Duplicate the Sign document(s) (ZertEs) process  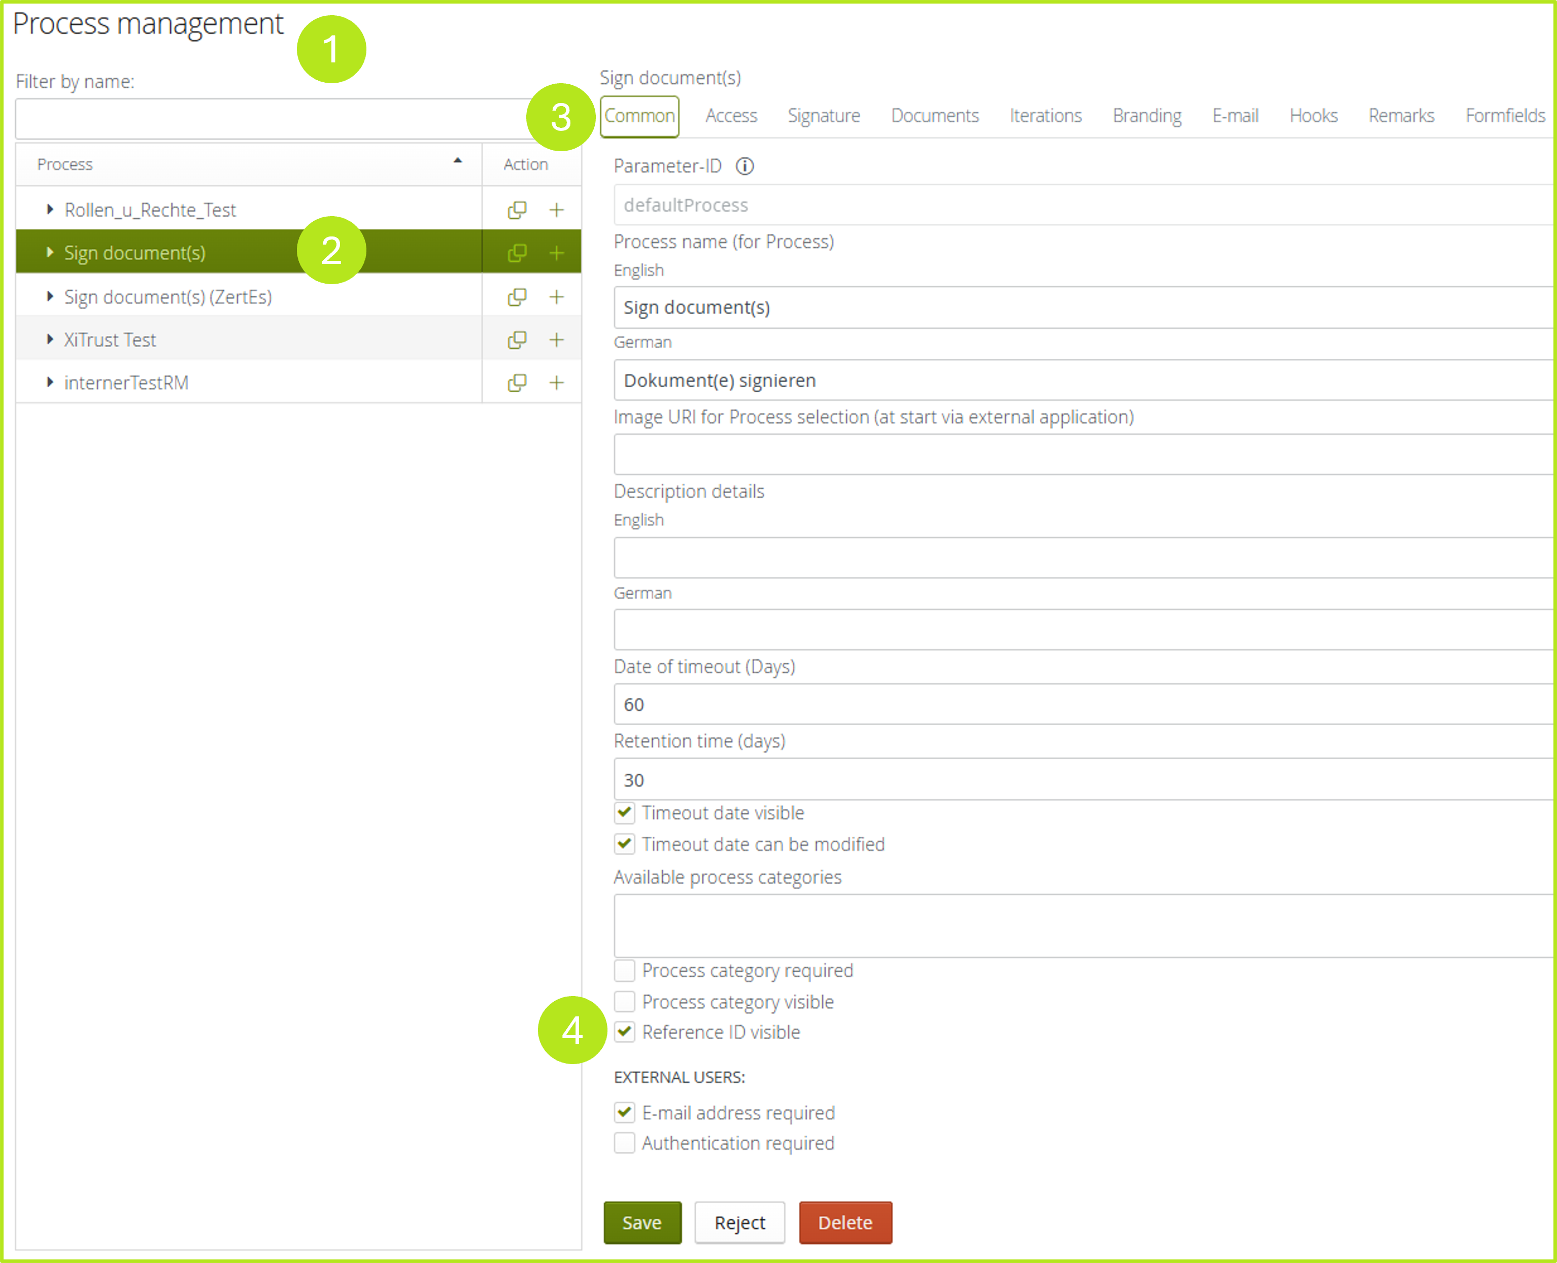pos(517,297)
